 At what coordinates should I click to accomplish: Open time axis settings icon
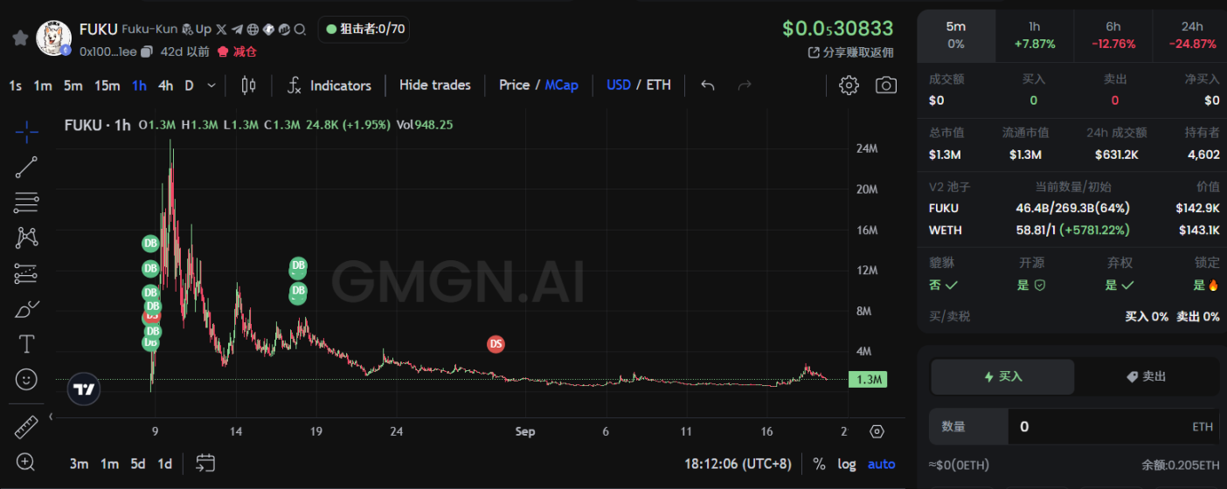(x=877, y=431)
